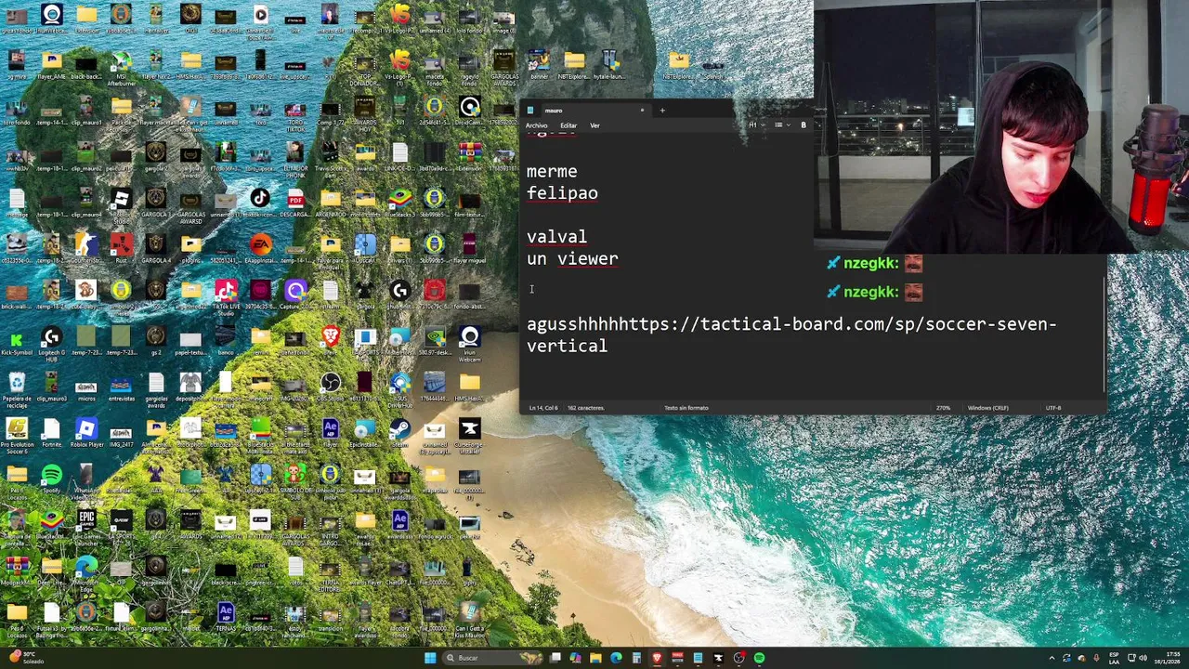The height and width of the screenshot is (669, 1189).
Task: Select the Rust game desktop icon
Action: 121,249
